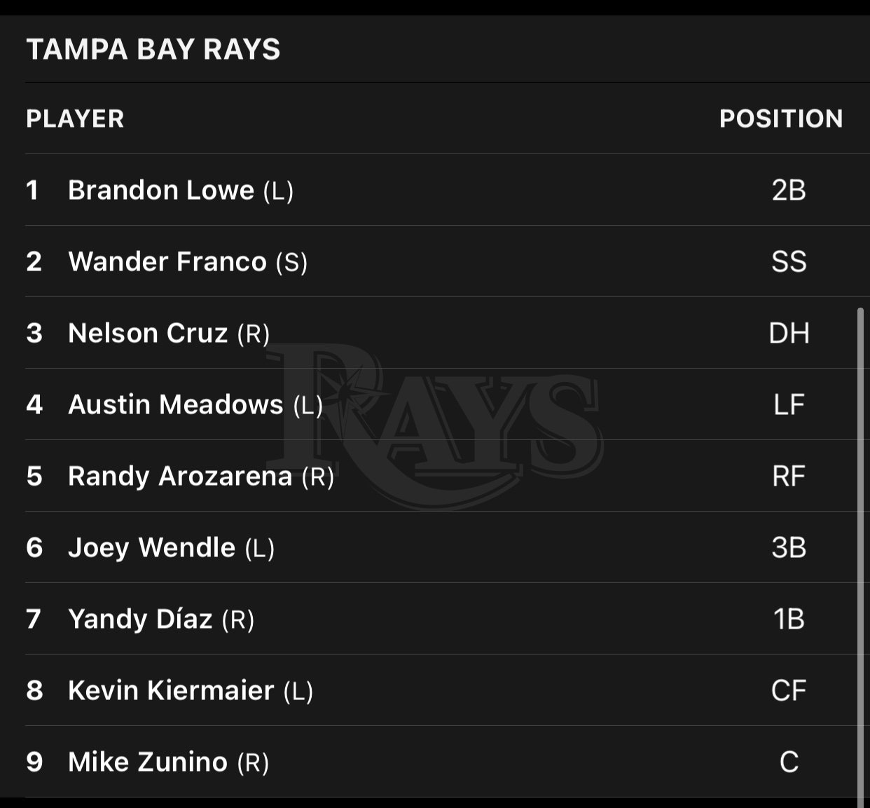Tap Nelson Cruz's name
The image size is (870, 808).
[148, 334]
